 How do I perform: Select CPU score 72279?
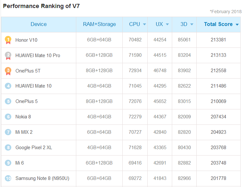pyautogui.click(x=135, y=117)
